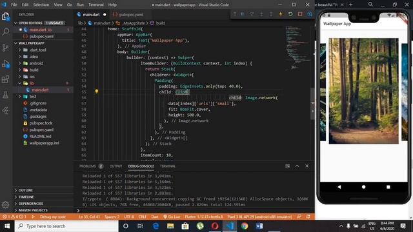The width and height of the screenshot is (413, 232).
Task: Open the Selection menu
Action: point(41,5)
